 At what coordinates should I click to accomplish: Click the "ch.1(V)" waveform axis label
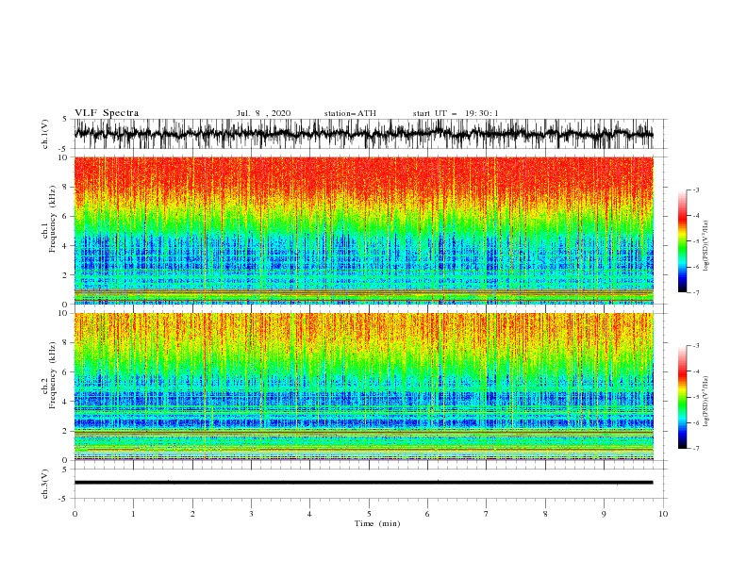(x=45, y=134)
